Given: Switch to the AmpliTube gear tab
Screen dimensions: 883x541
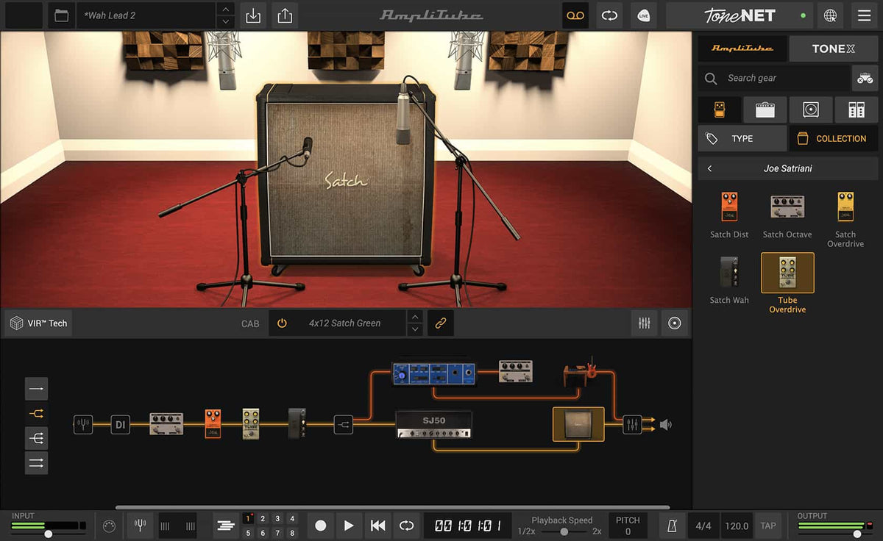Looking at the screenshot, I should (x=742, y=49).
